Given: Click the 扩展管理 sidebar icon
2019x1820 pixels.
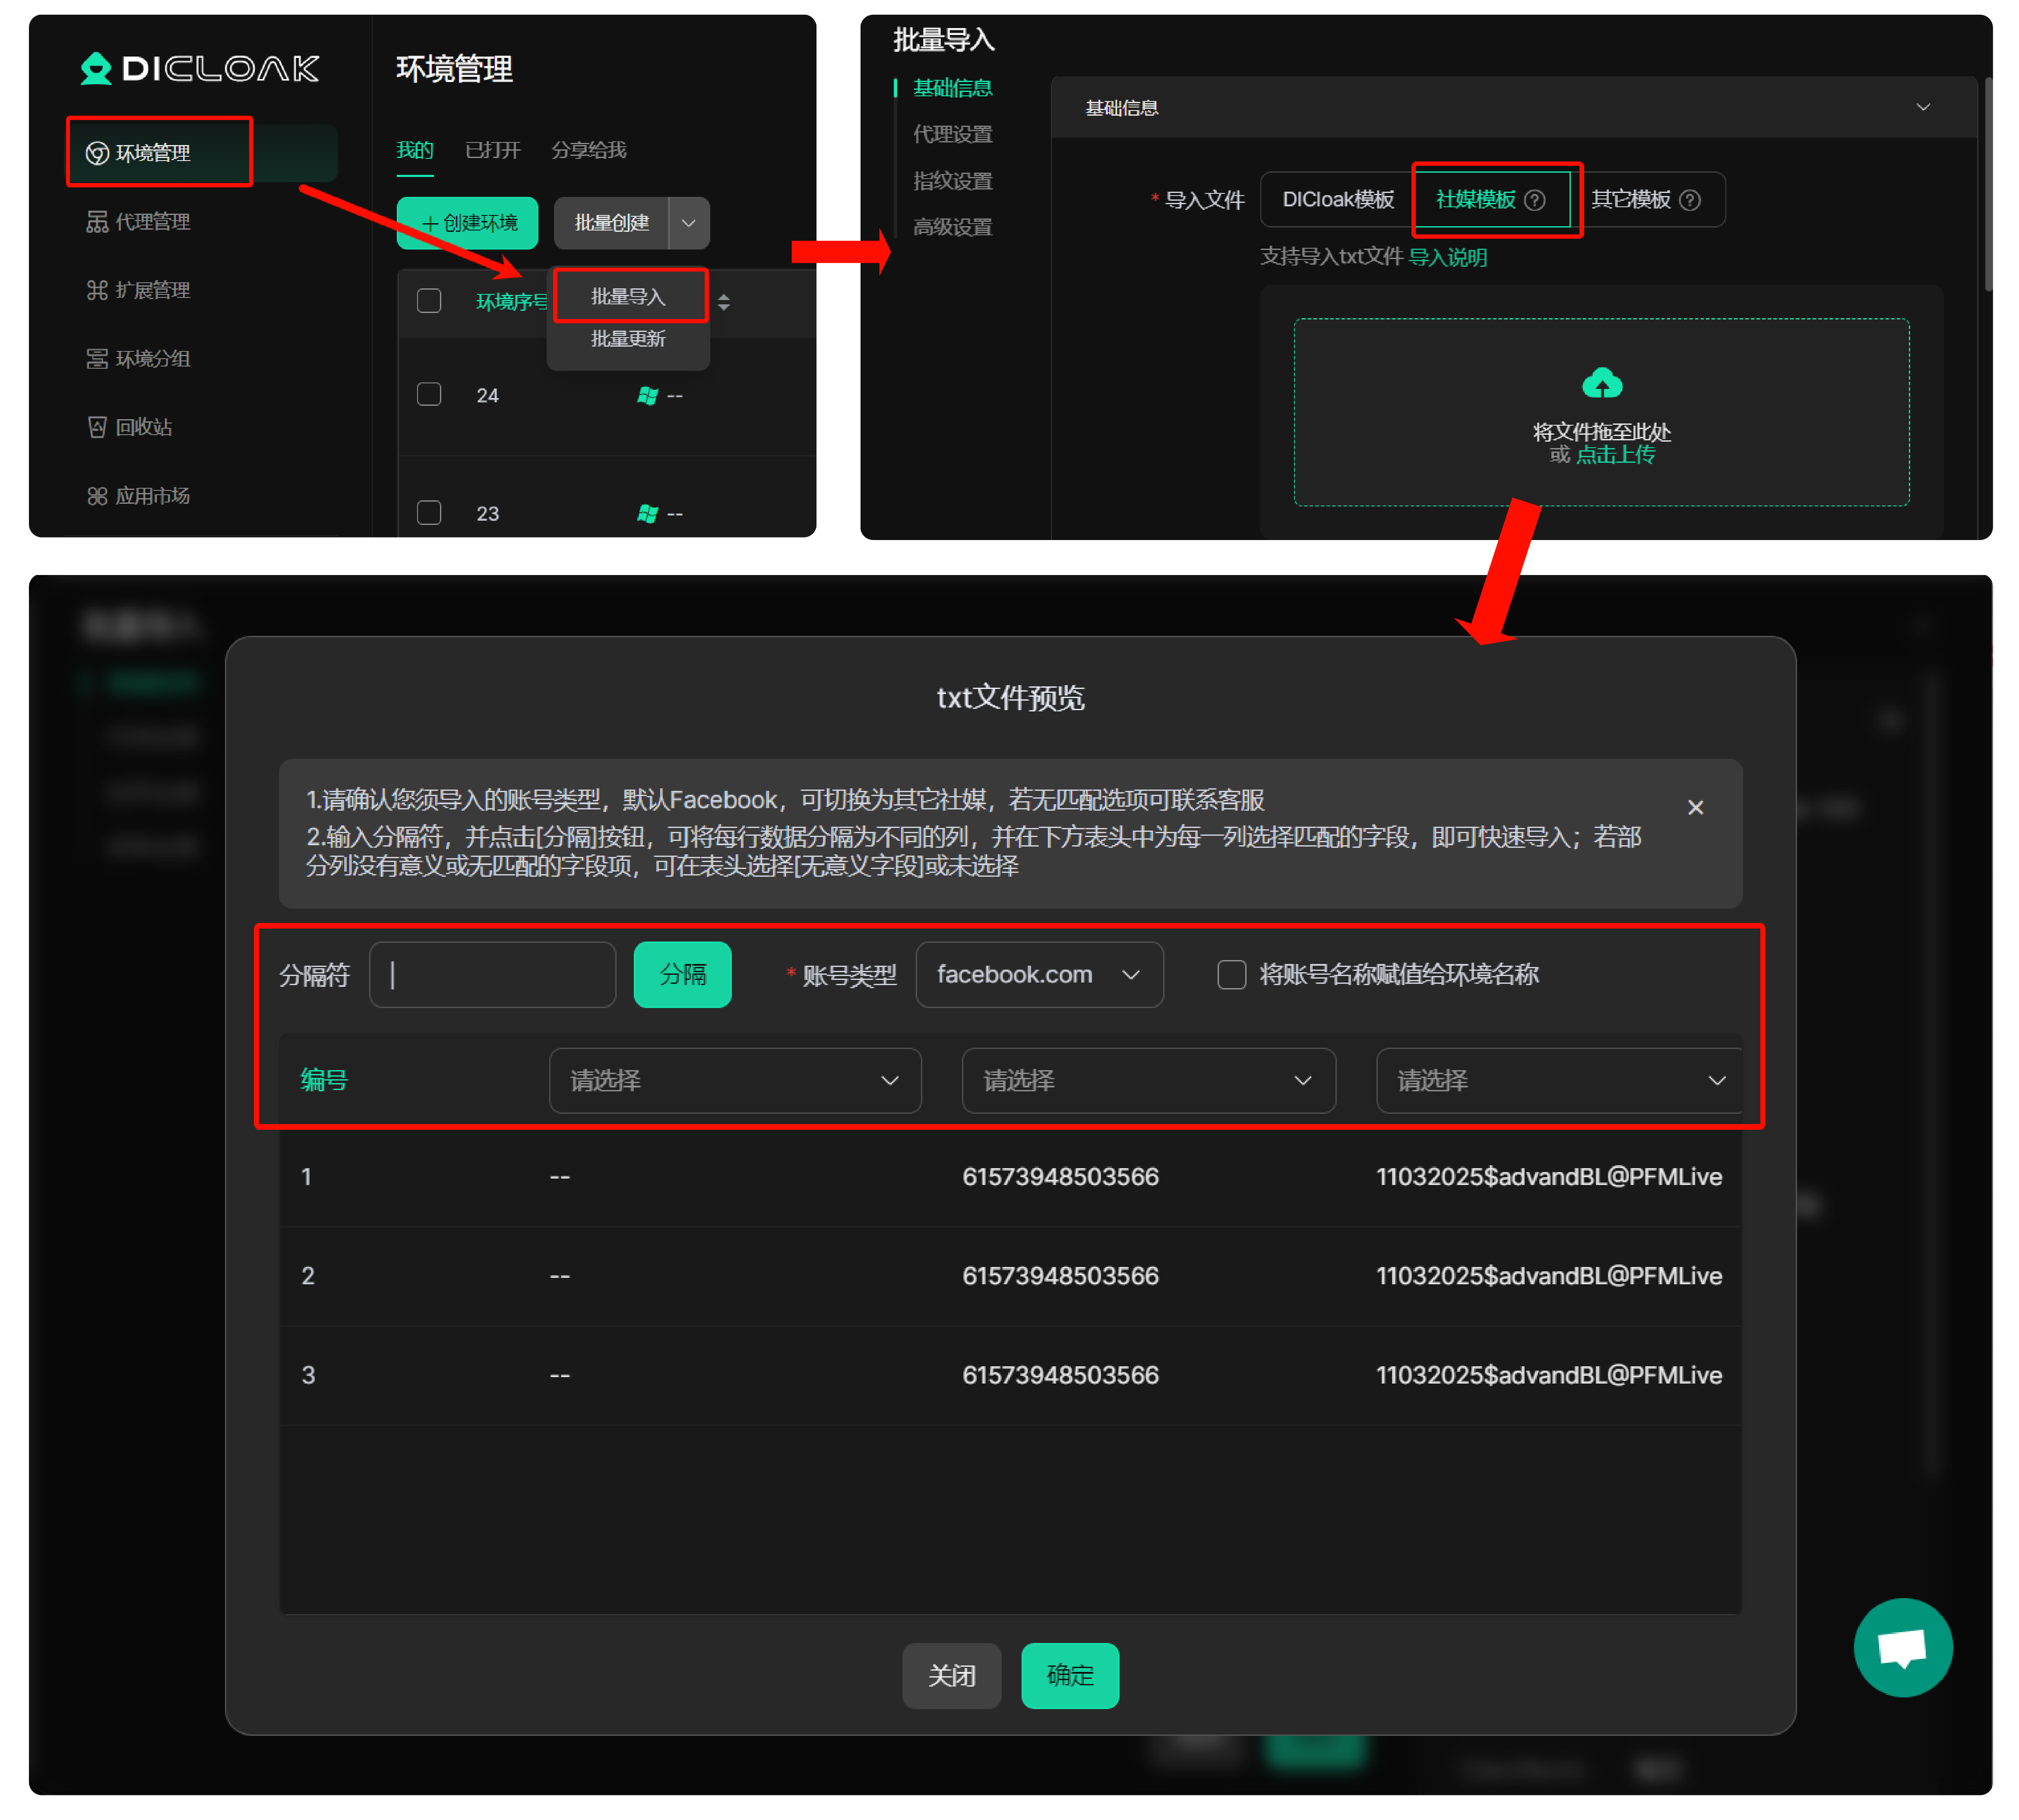Looking at the screenshot, I should click(x=97, y=290).
